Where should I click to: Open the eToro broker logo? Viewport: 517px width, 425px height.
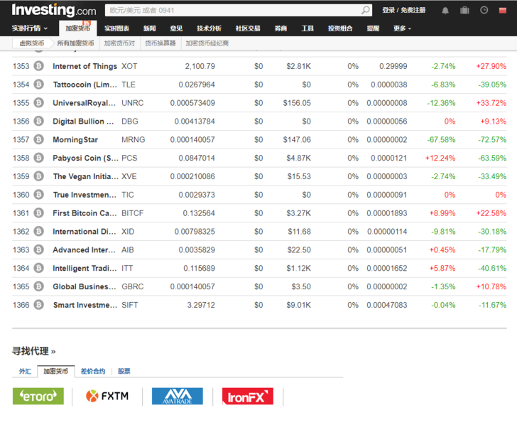[38, 396]
